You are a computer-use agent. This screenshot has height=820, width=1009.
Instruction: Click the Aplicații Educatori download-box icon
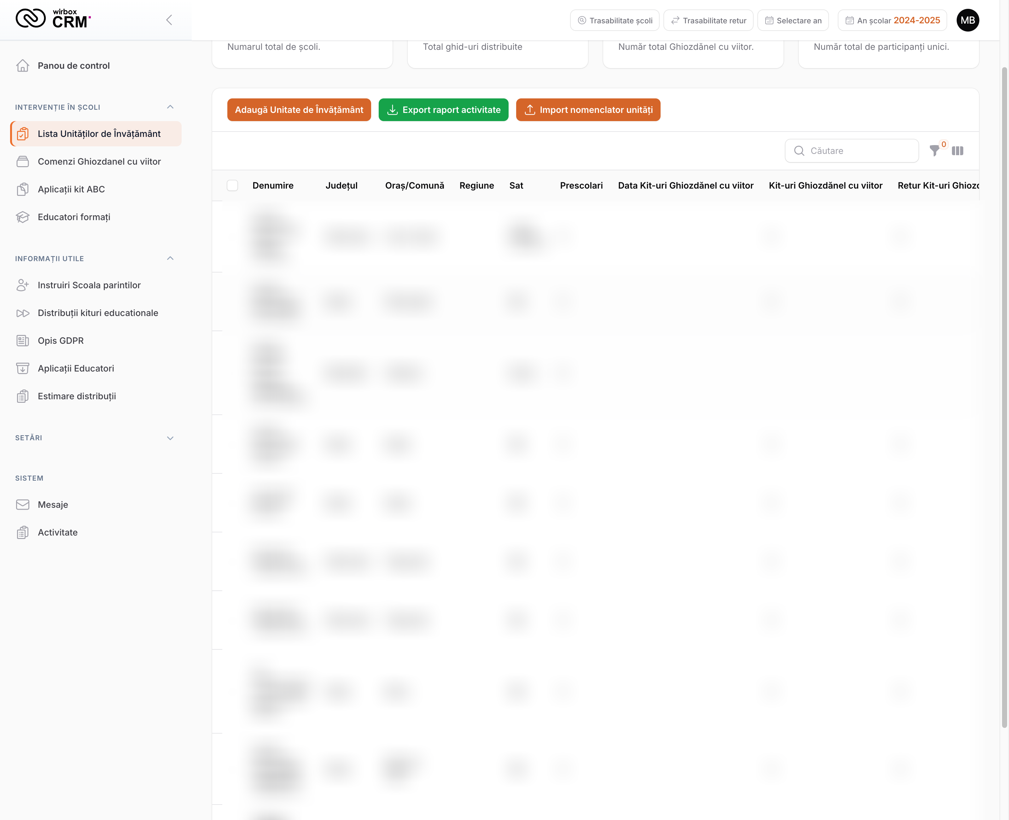coord(23,368)
